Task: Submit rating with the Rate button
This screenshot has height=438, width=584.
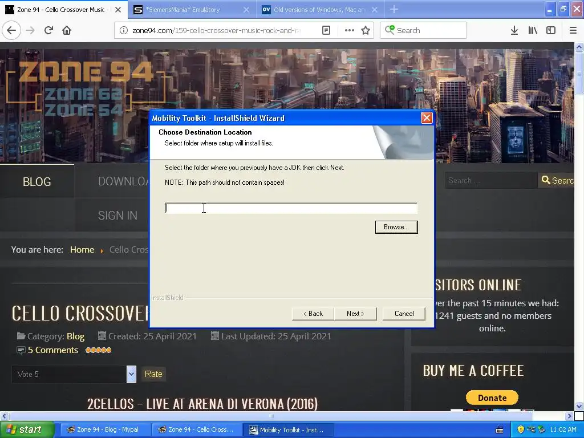Action: (x=153, y=374)
